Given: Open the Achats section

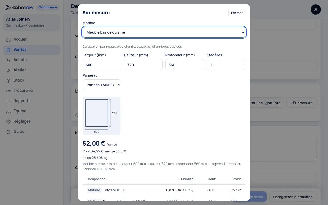Looking at the screenshot, I should click(32, 60).
